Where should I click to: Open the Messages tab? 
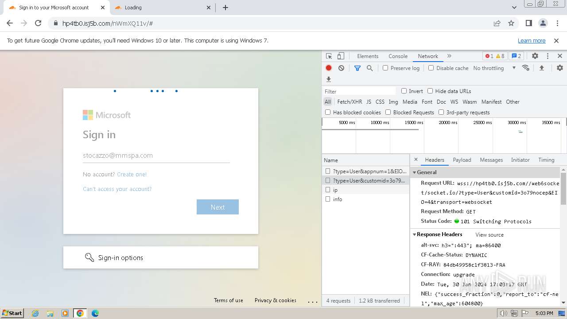pyautogui.click(x=491, y=160)
